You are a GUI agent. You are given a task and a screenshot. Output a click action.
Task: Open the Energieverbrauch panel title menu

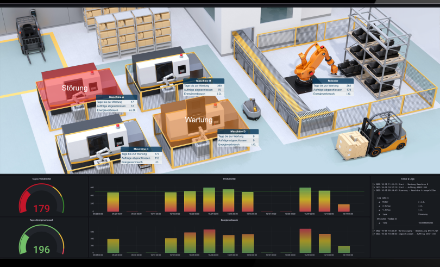coord(229,221)
